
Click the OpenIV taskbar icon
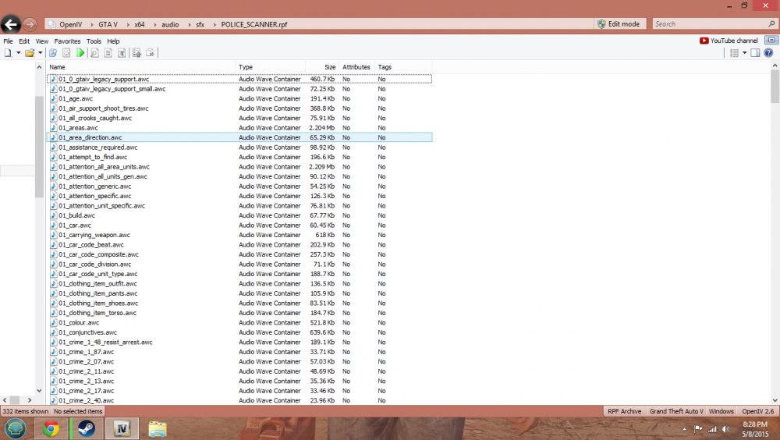click(122, 428)
